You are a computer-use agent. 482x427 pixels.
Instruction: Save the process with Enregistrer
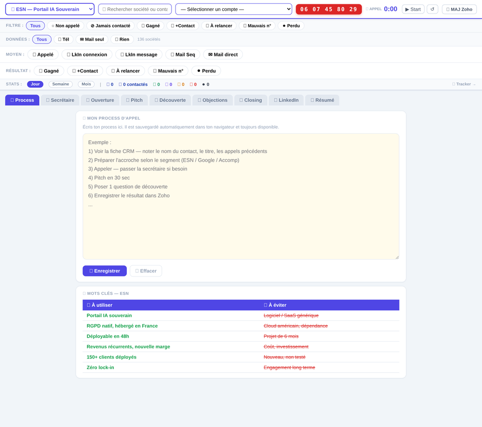(105, 271)
